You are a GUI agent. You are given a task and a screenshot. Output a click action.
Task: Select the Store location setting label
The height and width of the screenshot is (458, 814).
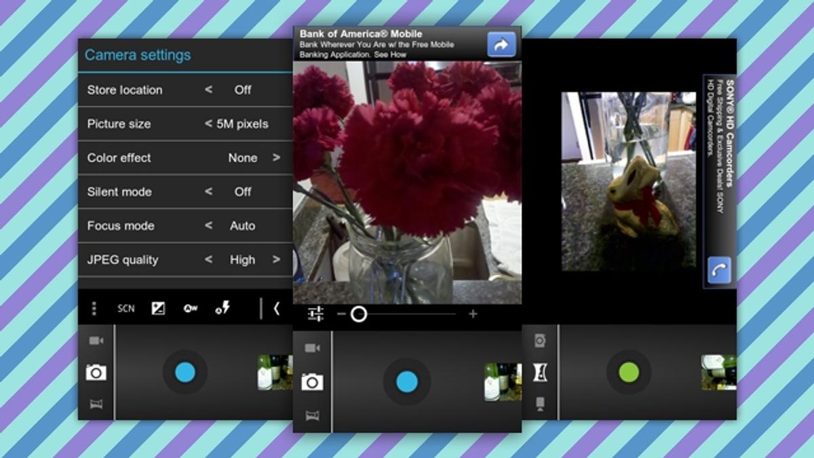(x=125, y=90)
